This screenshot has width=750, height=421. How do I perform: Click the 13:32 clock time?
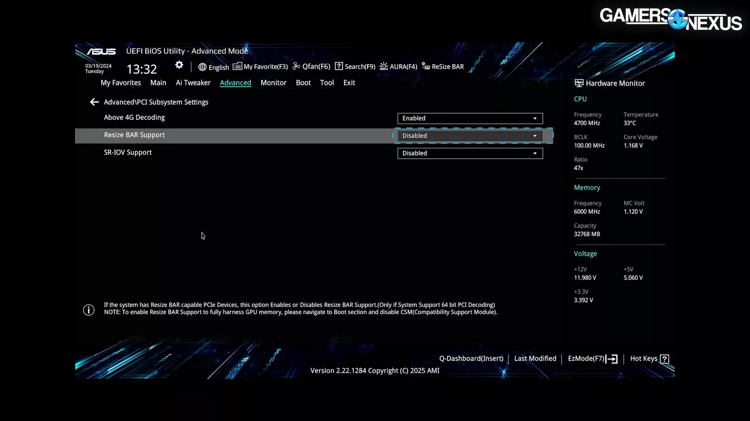tap(142, 69)
